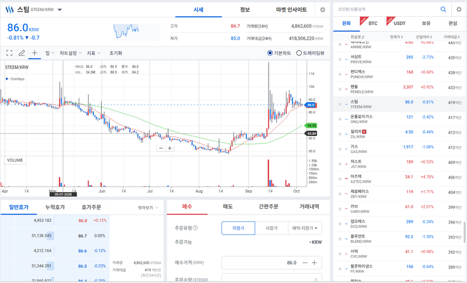Decrease 매수가격 with minus stepper
The image size is (467, 283).
click(x=305, y=263)
